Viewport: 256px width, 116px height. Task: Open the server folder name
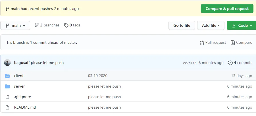coord(19,86)
